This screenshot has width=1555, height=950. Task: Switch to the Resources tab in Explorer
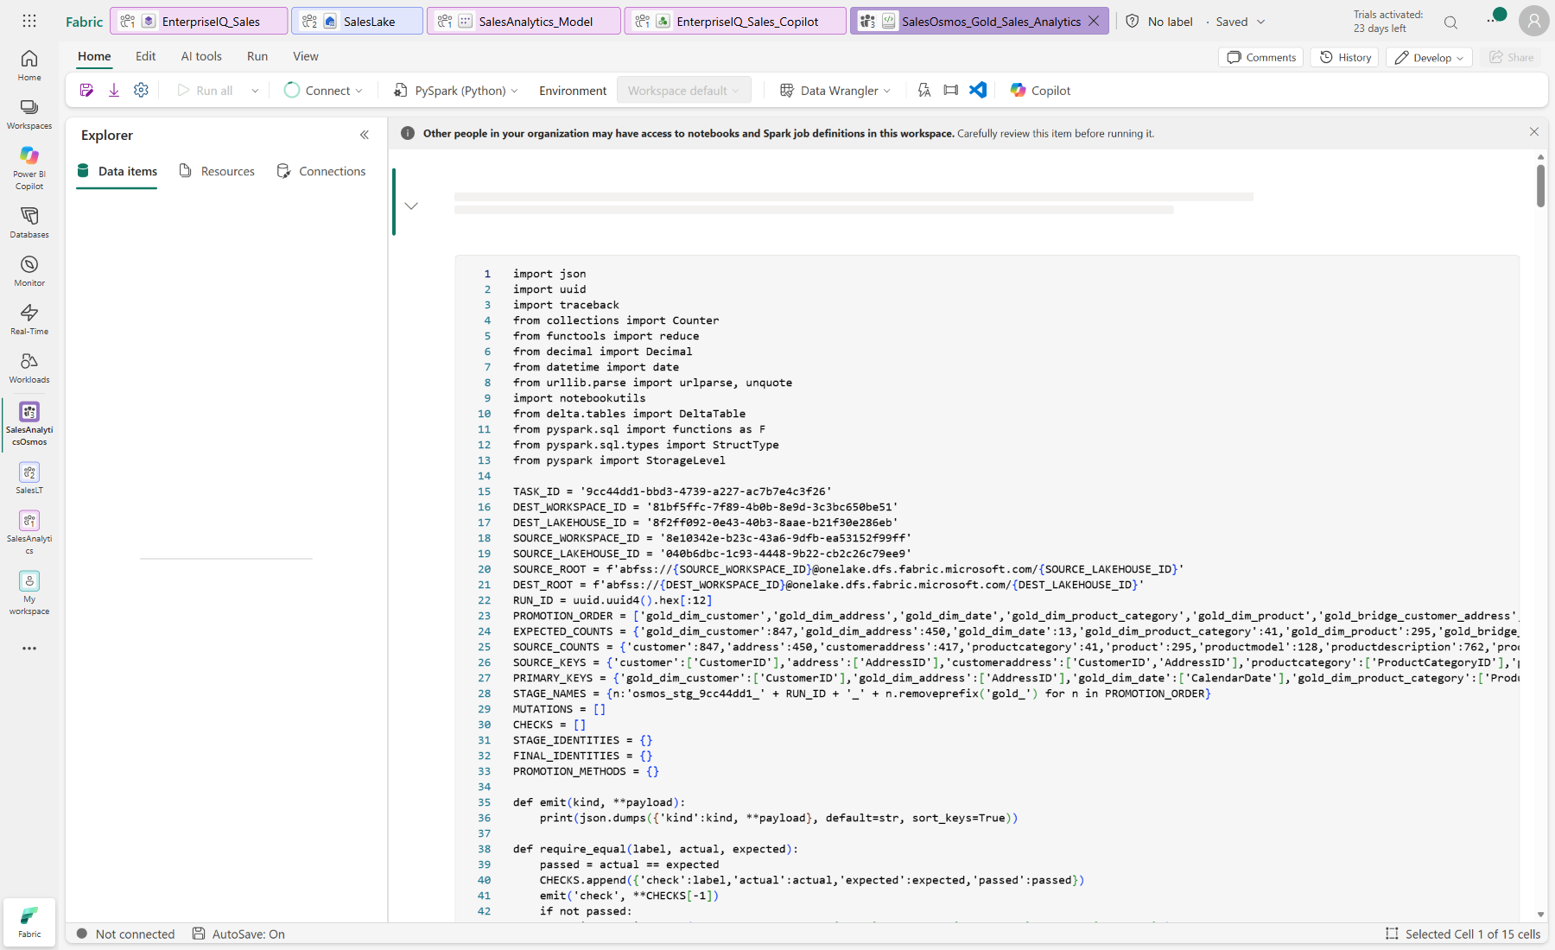(217, 171)
